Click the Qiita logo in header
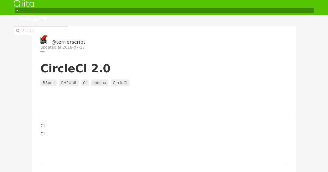328x172 pixels. 24,4
